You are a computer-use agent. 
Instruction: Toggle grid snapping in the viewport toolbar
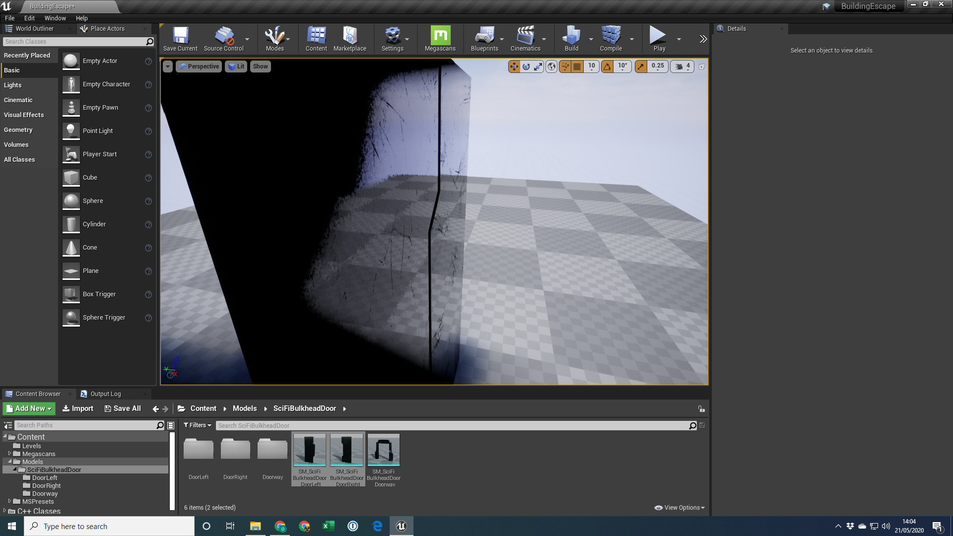pos(577,66)
